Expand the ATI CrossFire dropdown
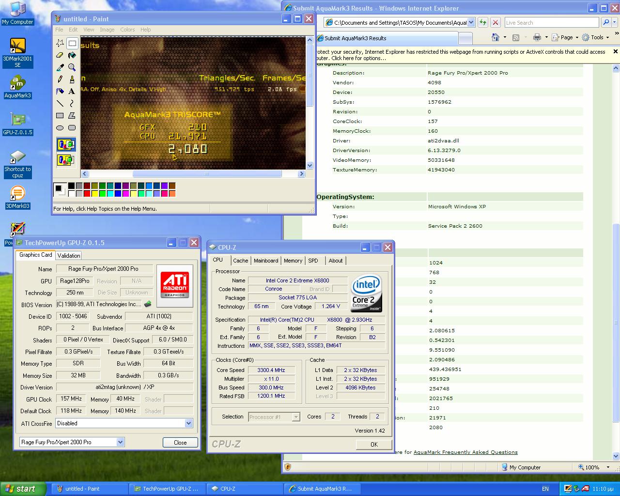This screenshot has width=620, height=496. pyautogui.click(x=188, y=423)
